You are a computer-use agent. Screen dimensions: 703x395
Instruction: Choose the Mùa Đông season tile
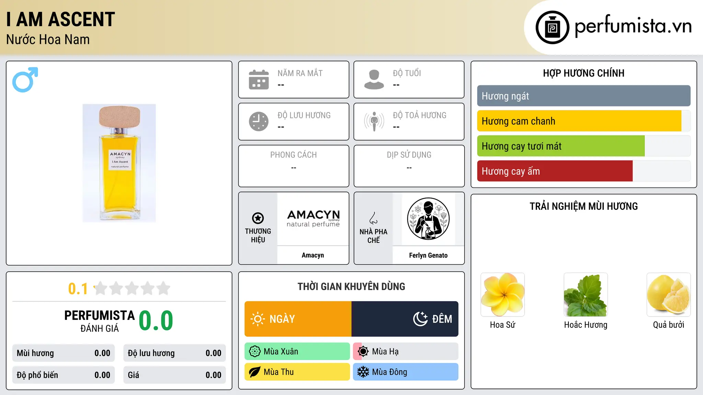coord(406,372)
